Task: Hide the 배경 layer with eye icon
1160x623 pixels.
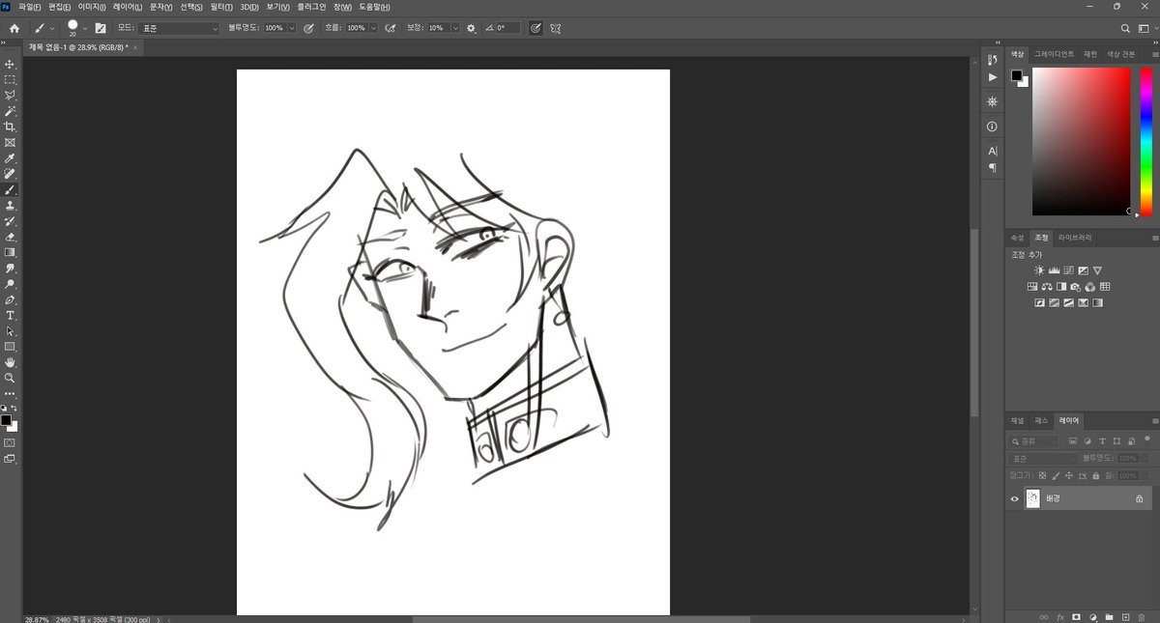Action: point(1014,498)
